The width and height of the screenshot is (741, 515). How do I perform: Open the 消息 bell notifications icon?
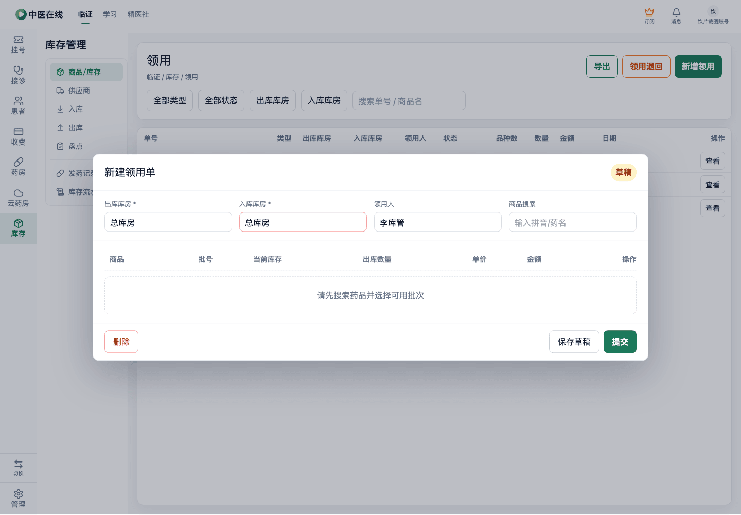[676, 12]
